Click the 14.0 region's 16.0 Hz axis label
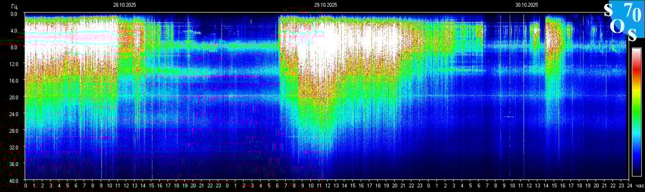 (x=14, y=80)
